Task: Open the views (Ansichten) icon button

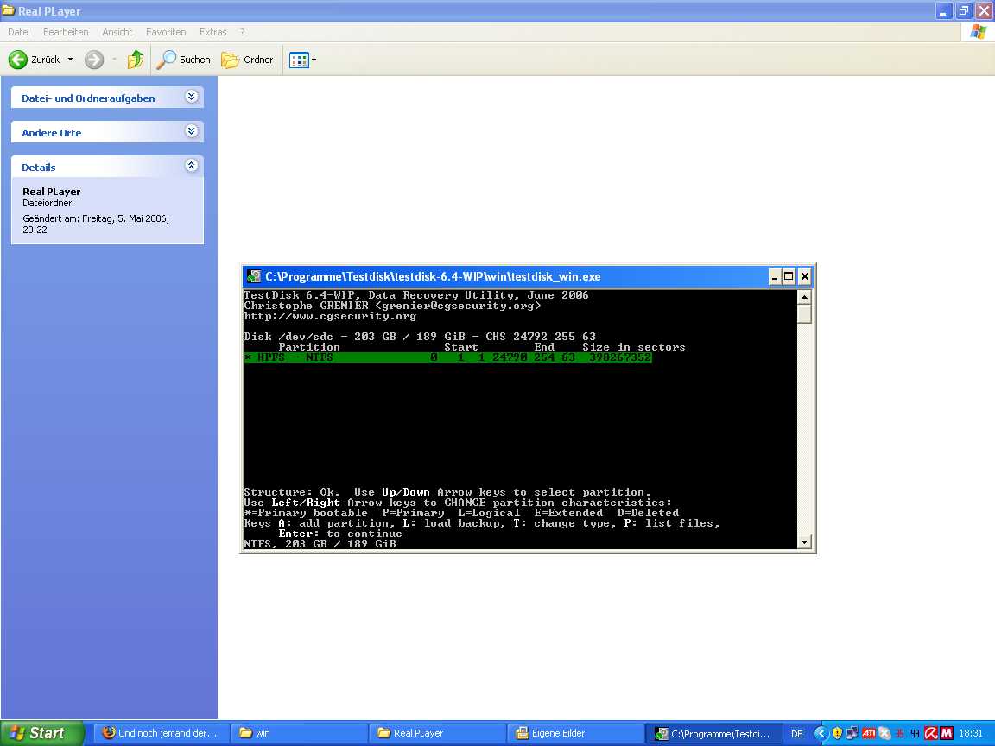Action: [298, 60]
